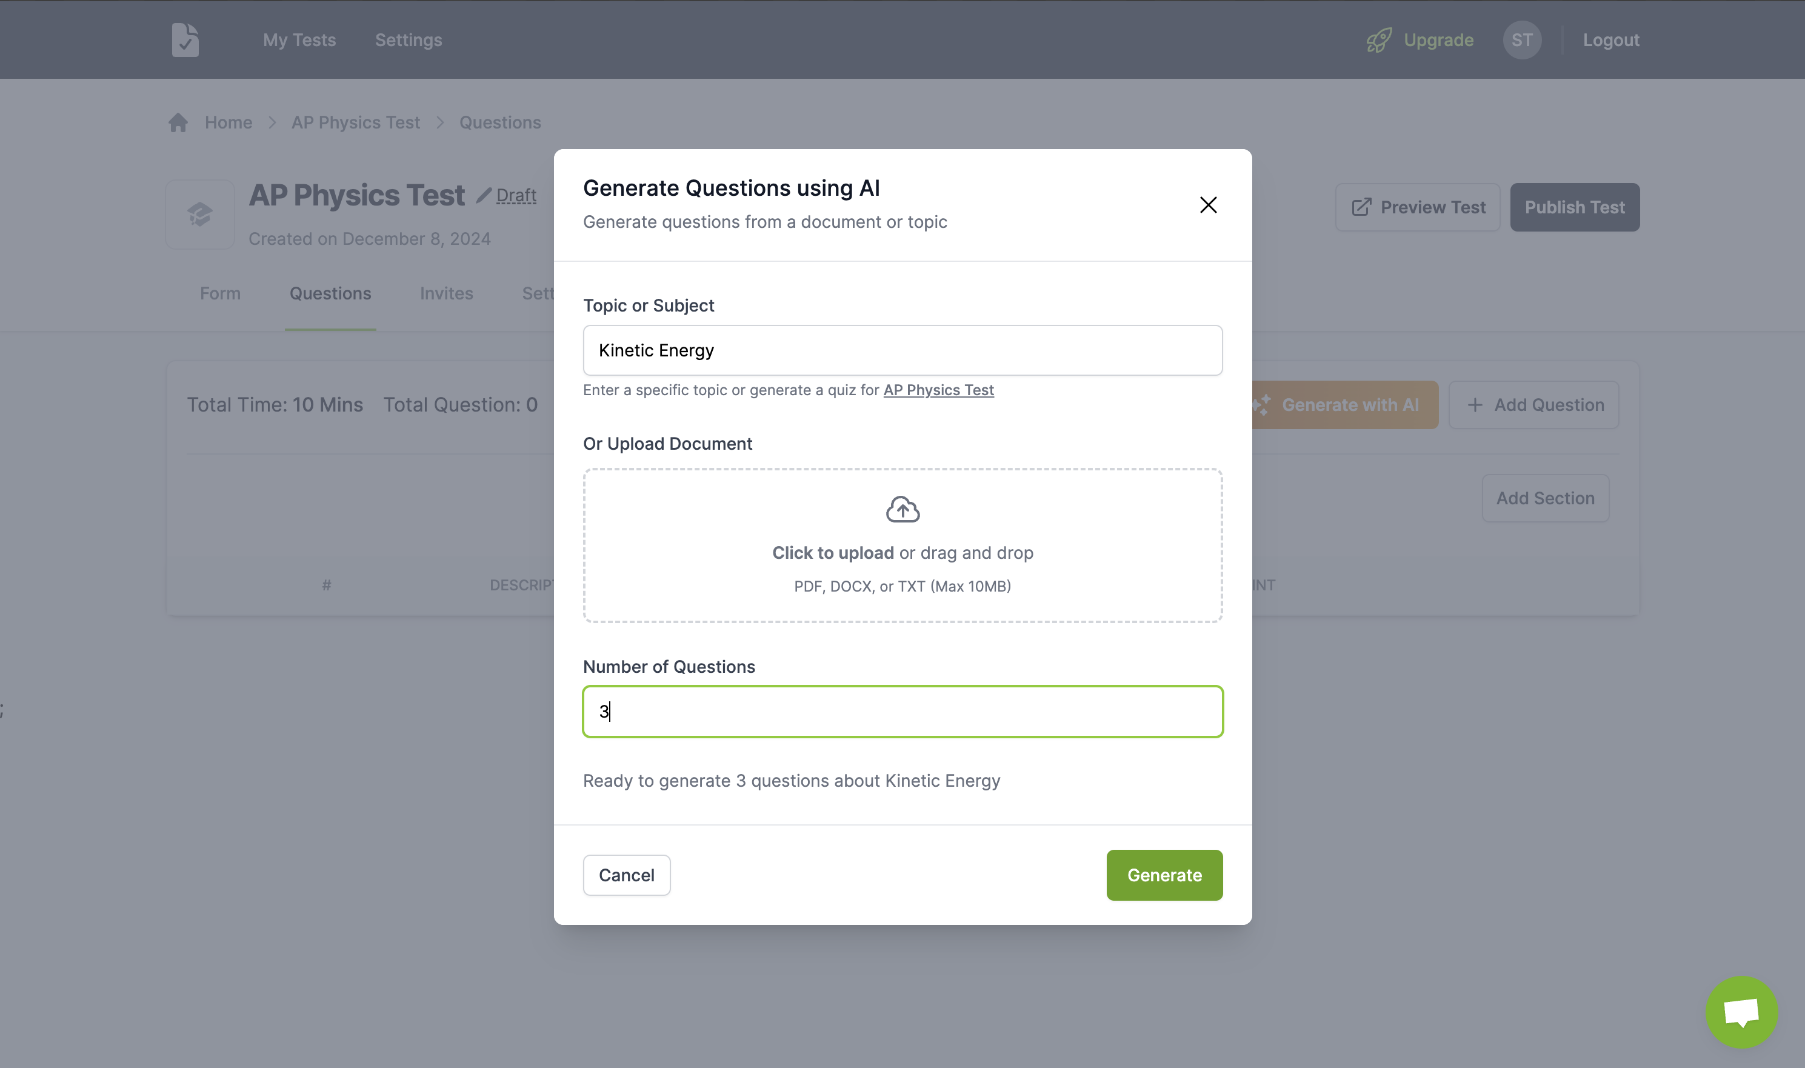Click Logout in the header
The image size is (1805, 1068).
pyautogui.click(x=1610, y=40)
